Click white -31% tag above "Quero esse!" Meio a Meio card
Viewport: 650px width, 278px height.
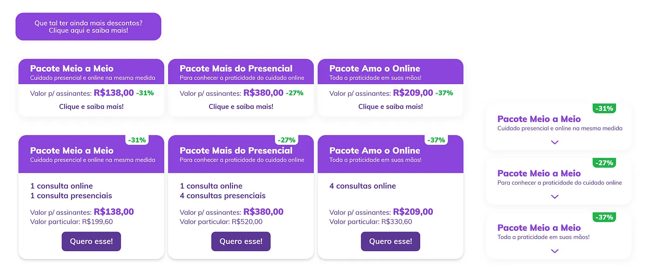click(137, 140)
